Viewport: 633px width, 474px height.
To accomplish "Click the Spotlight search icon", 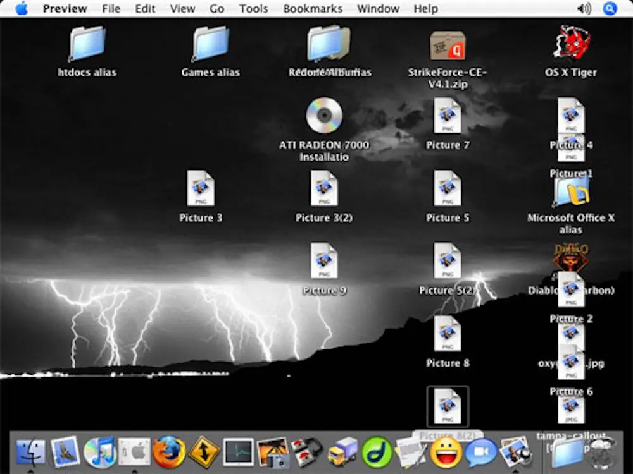I will [608, 9].
